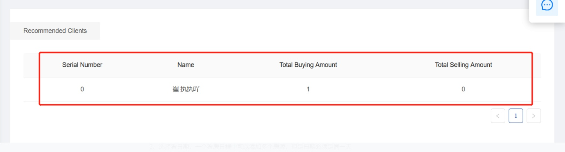Switch to the Recommended Clients tab

point(55,31)
